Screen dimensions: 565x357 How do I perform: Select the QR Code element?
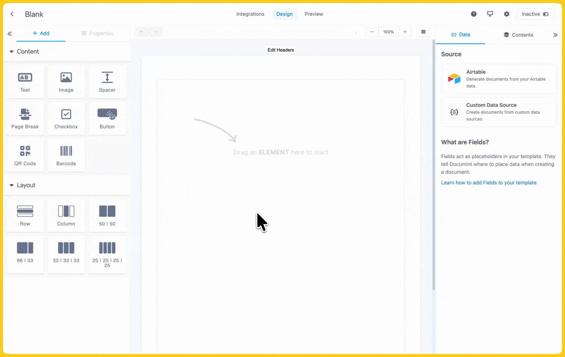(25, 155)
